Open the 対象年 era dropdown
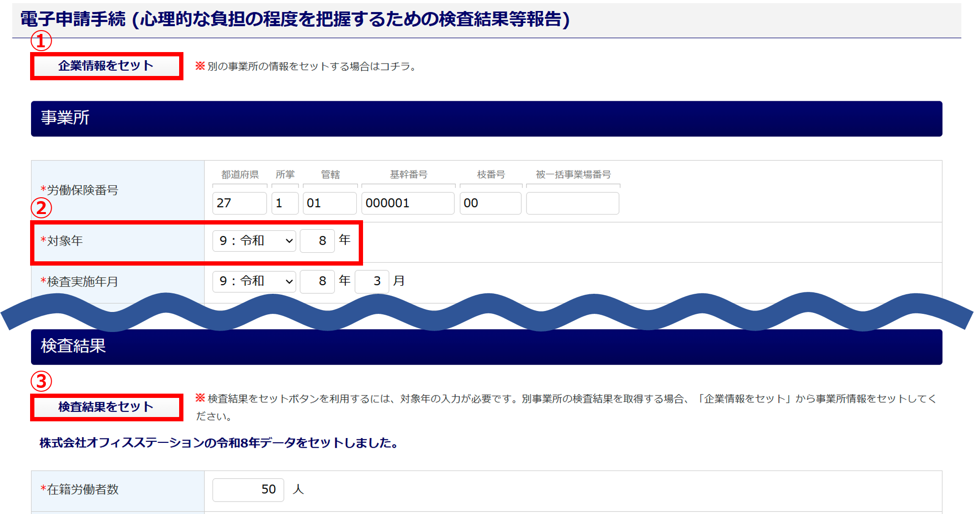This screenshot has width=974, height=514. coord(254,241)
